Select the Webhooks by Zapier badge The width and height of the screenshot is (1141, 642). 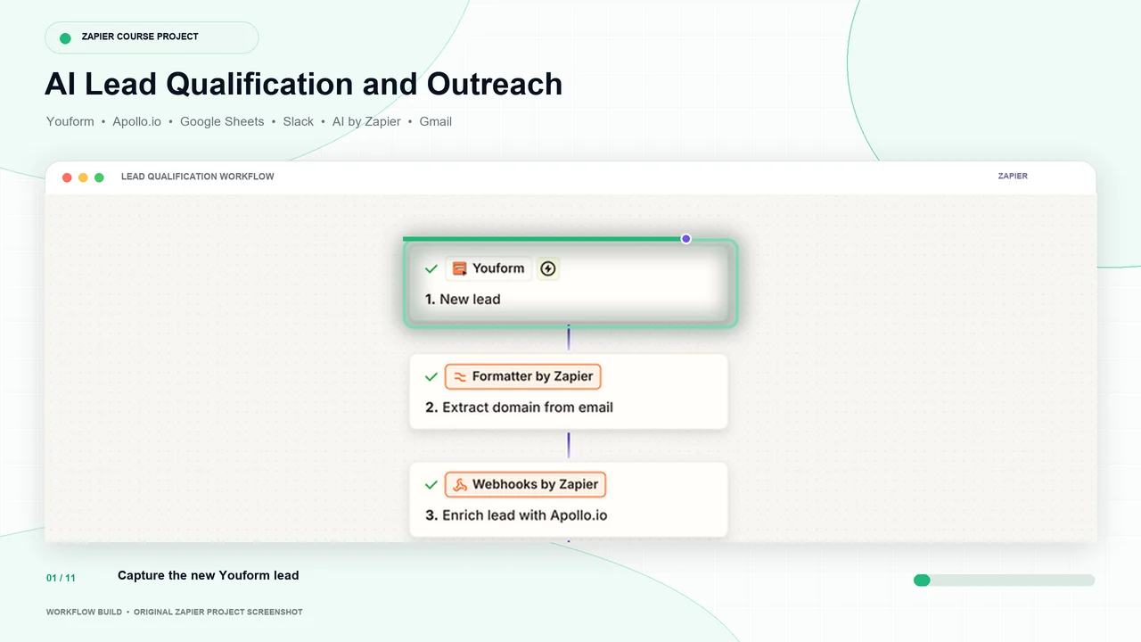pos(525,485)
